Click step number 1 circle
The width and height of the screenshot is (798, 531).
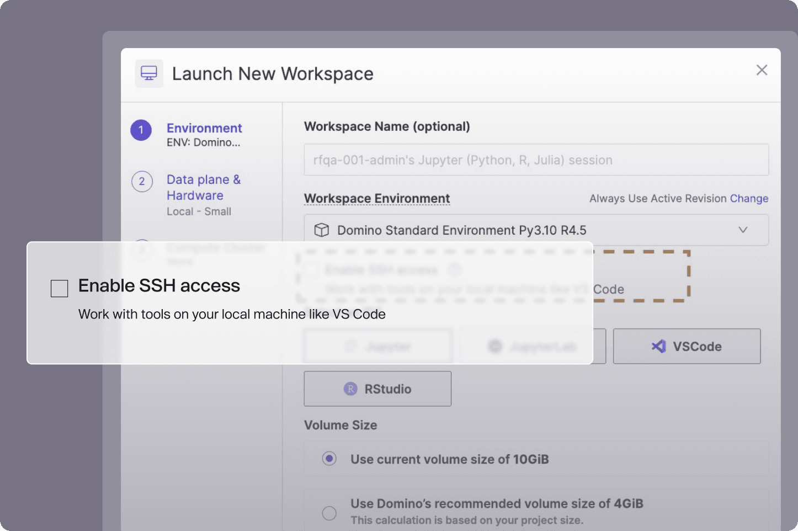coord(141,130)
